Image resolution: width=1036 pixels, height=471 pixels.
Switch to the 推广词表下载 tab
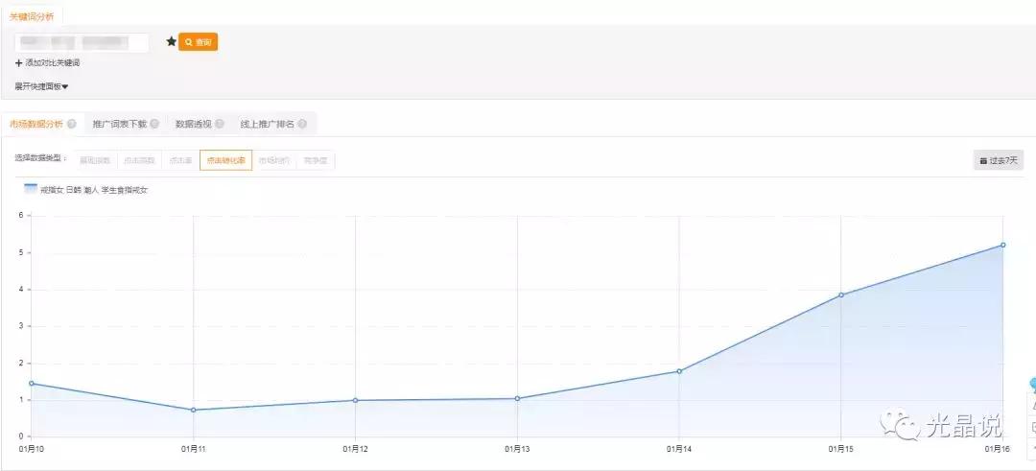click(x=119, y=124)
